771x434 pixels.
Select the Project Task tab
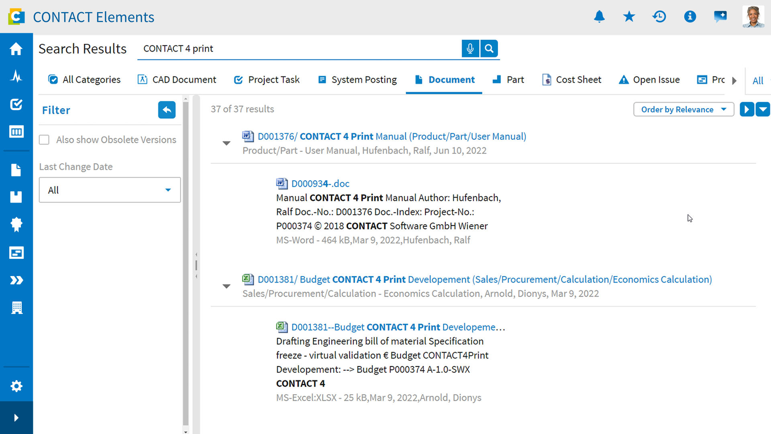267,80
